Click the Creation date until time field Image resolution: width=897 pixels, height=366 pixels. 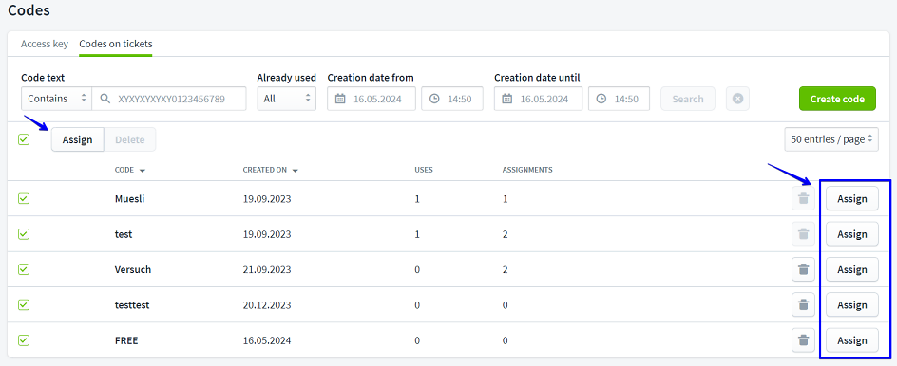click(x=619, y=99)
